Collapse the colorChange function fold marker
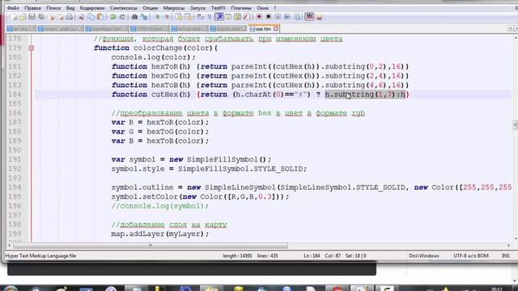 pos(32,48)
